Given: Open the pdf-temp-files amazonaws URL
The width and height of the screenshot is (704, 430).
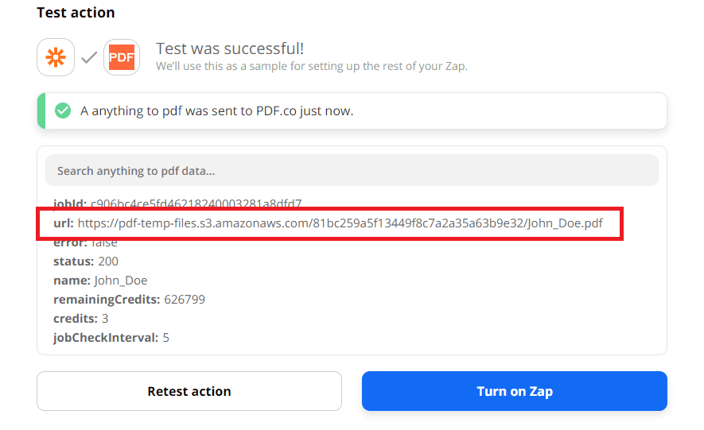Looking at the screenshot, I should pyautogui.click(x=301, y=223).
